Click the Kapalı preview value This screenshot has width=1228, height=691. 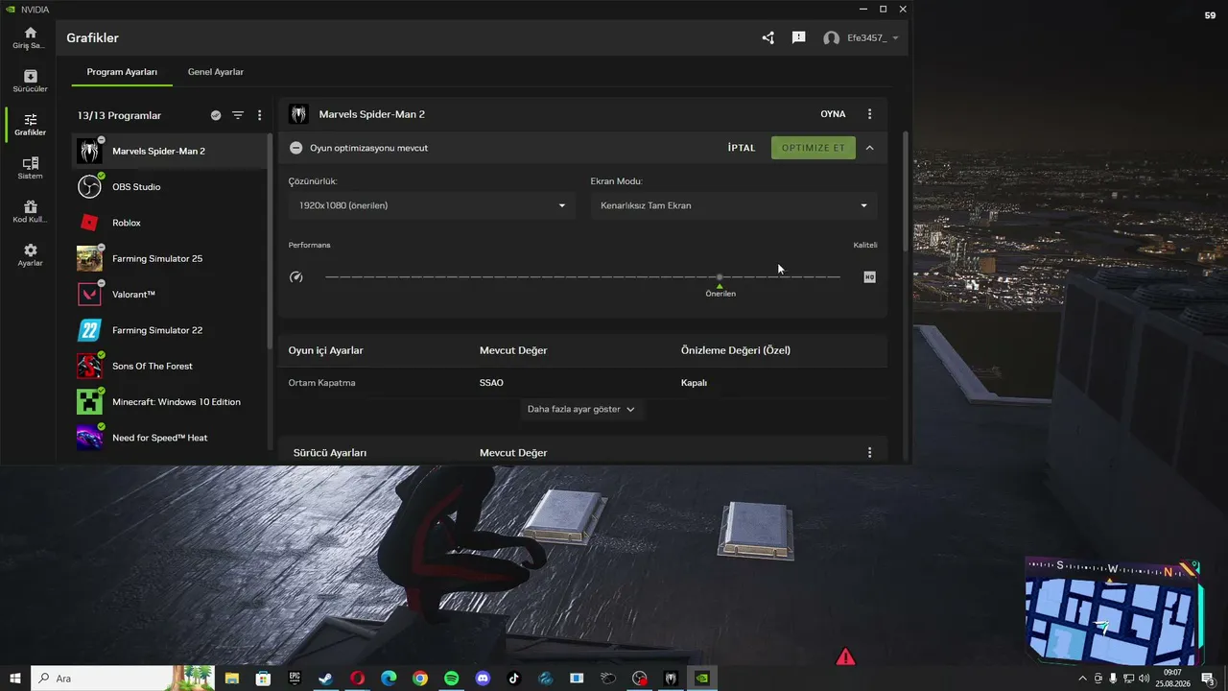pos(694,383)
